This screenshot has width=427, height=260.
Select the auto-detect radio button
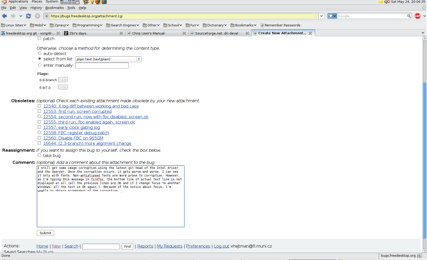pos(40,54)
